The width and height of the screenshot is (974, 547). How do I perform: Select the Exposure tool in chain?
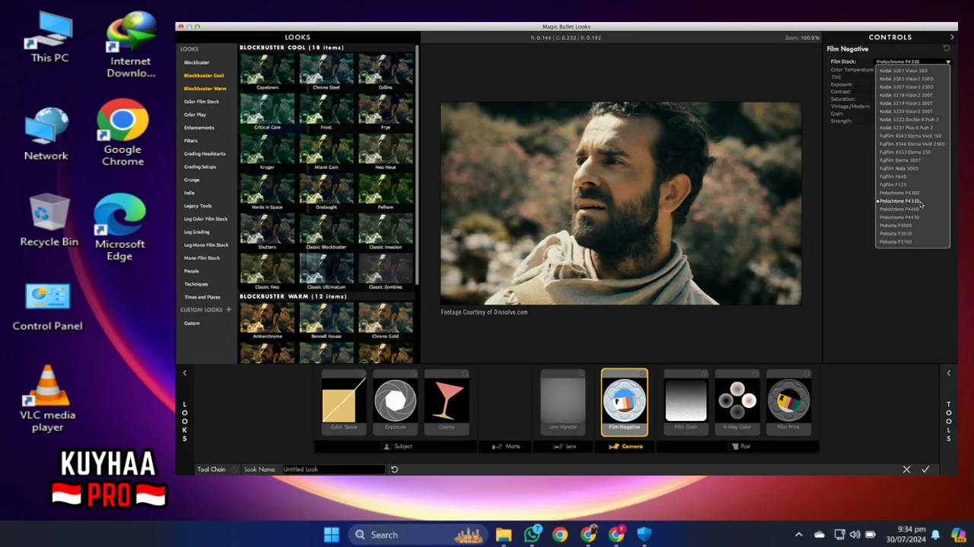395,402
